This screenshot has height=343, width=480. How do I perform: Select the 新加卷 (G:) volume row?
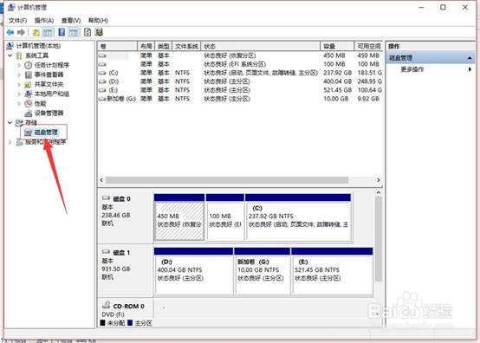240,99
